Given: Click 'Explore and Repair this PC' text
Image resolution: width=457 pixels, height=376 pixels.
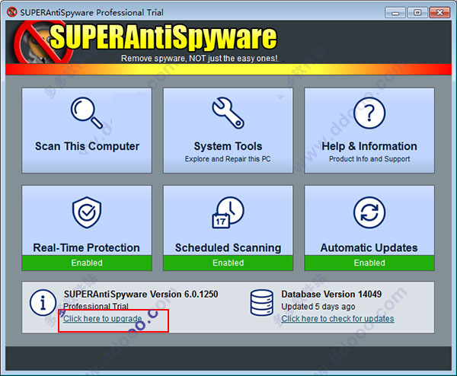Looking at the screenshot, I should 228,159.
